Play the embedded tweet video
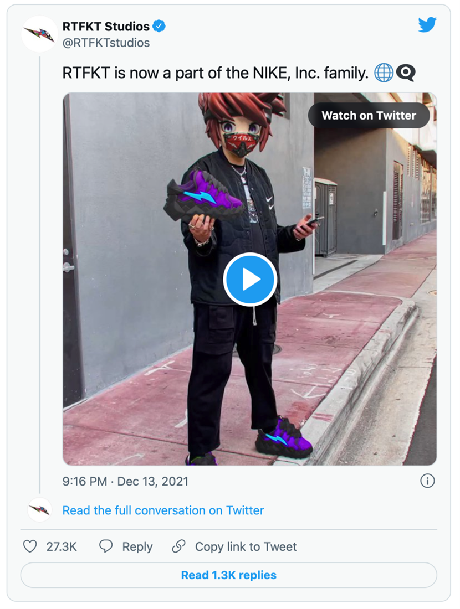 [x=249, y=280]
